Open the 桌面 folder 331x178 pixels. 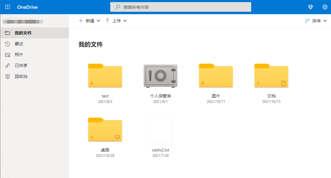(105, 129)
